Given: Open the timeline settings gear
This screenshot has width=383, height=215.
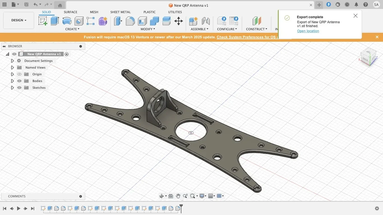Looking at the screenshot, I should (377, 208).
